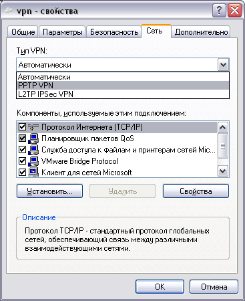The width and height of the screenshot is (245, 301).
Task: Select the QoS packet scheduler computer icon
Action: pyautogui.click(x=33, y=138)
